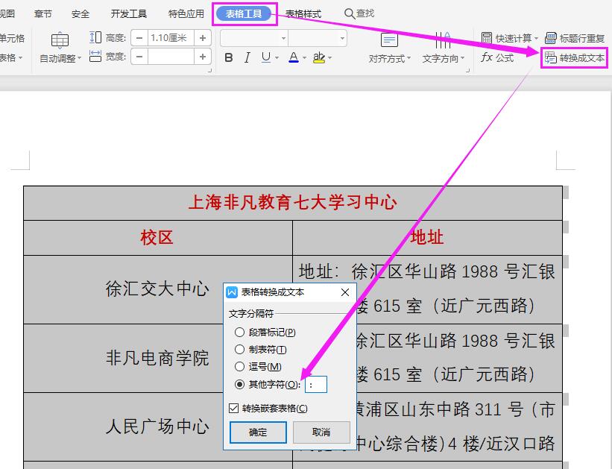This screenshot has width=612, height=469.
Task: Select the 制表符(T) radio option
Action: point(239,350)
